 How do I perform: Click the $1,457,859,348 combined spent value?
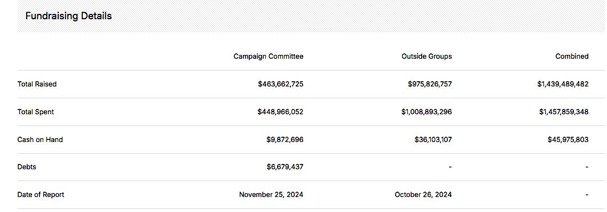(x=564, y=112)
